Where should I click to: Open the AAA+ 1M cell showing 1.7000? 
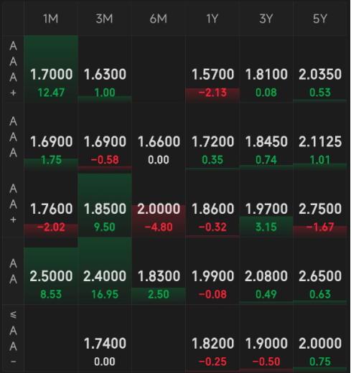pos(51,69)
